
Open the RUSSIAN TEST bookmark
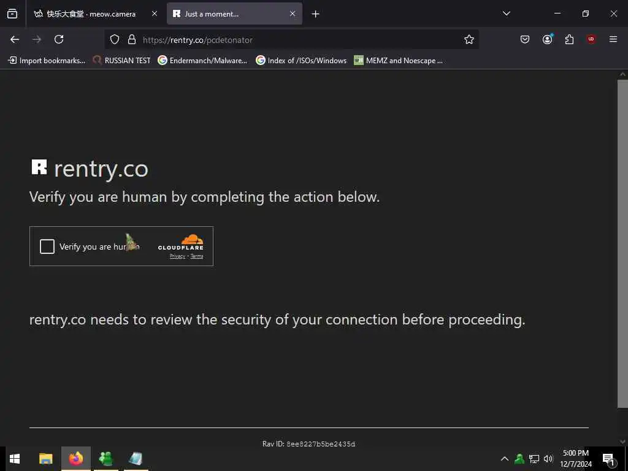pyautogui.click(x=122, y=61)
